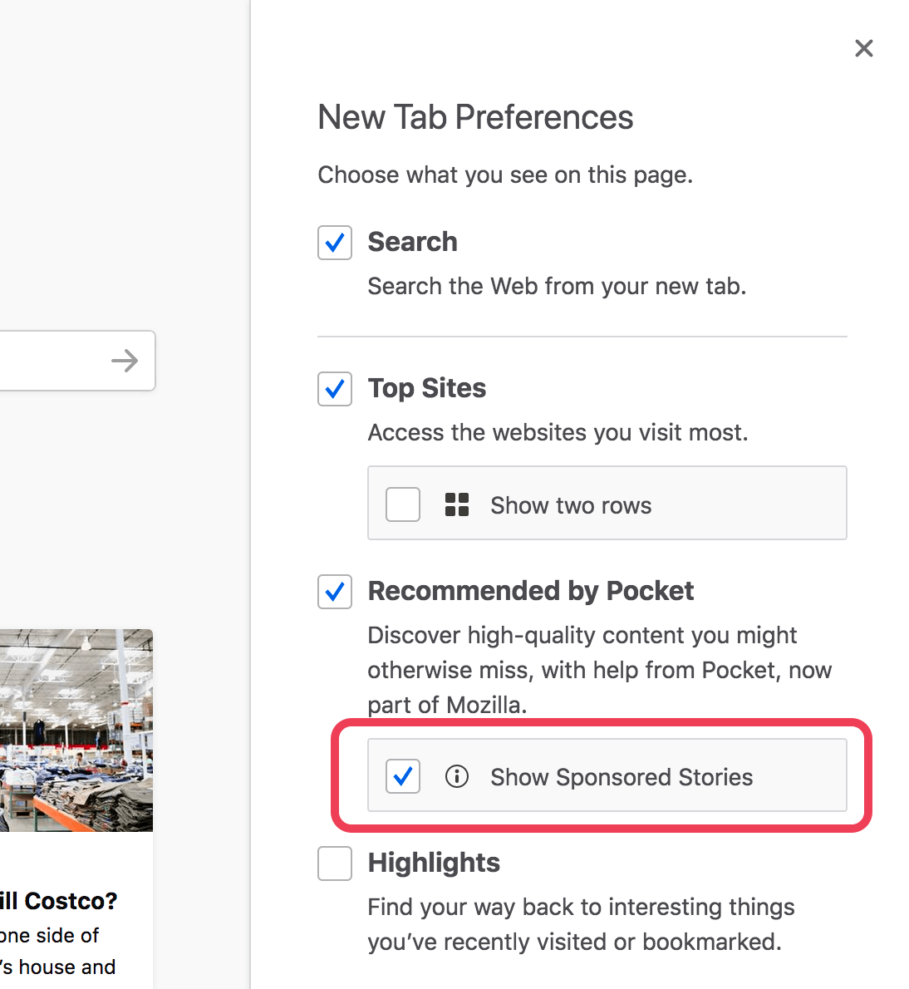
Task: Close the New Tab Preferences panel
Action: point(863,48)
